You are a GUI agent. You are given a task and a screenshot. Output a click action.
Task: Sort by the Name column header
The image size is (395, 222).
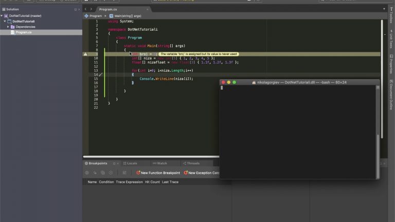92,182
